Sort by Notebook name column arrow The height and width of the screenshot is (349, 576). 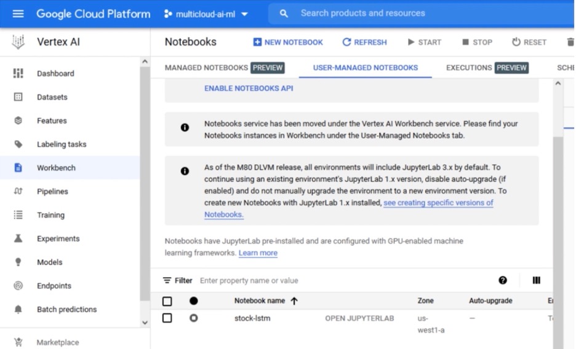coord(294,301)
